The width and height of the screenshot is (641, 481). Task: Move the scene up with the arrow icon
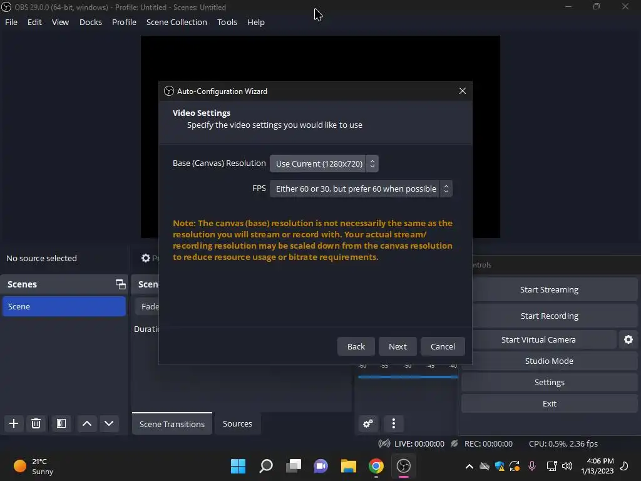point(86,423)
